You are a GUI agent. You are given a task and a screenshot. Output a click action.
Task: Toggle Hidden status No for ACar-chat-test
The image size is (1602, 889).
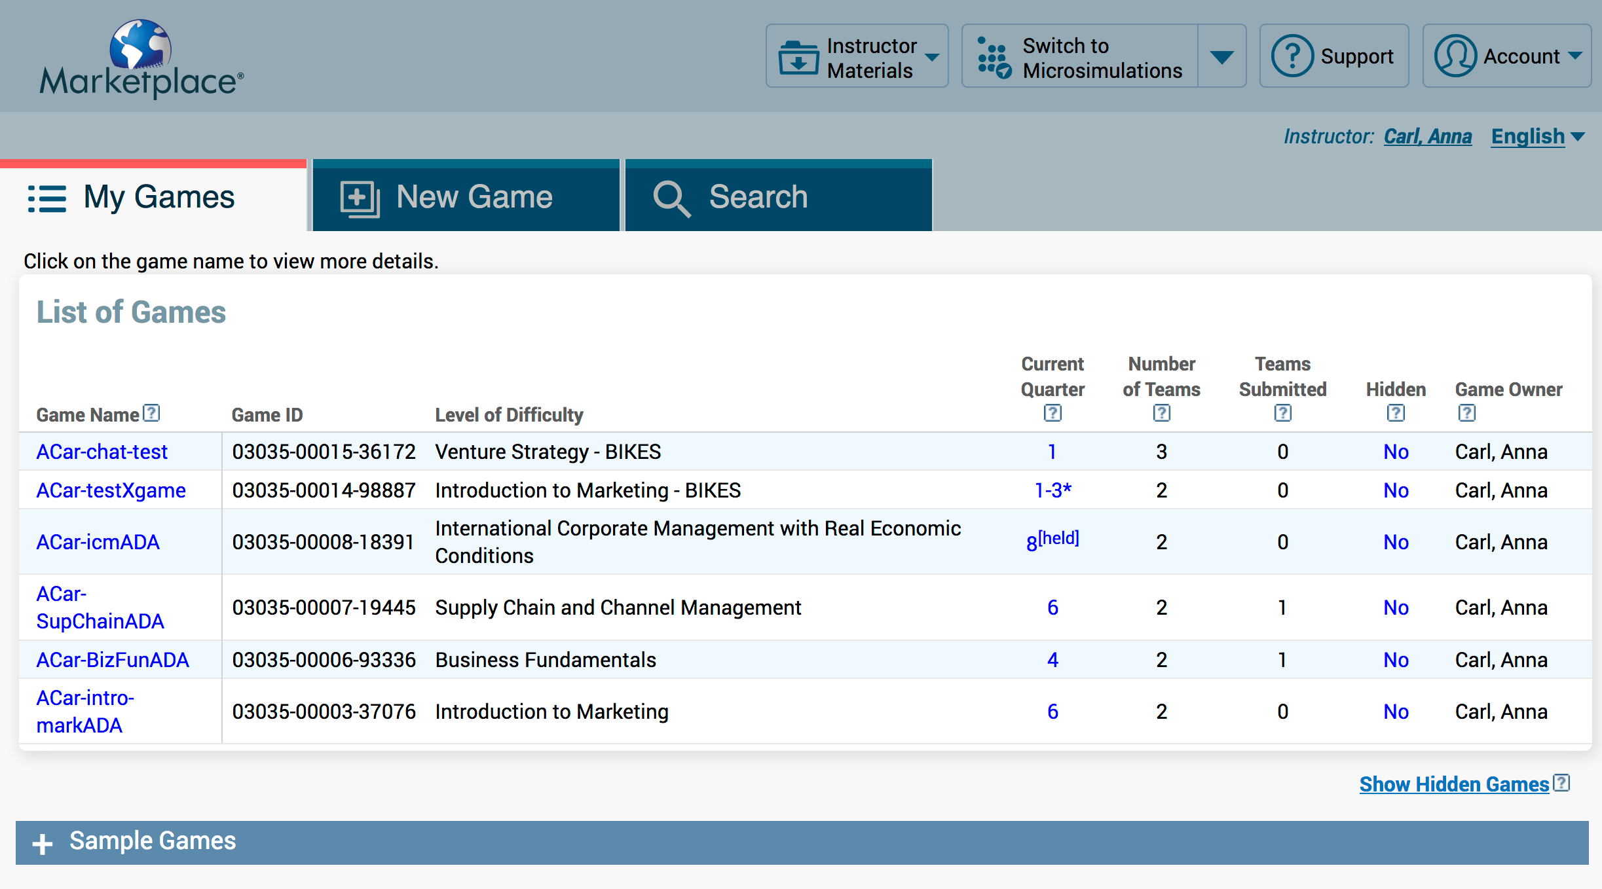coord(1396,452)
